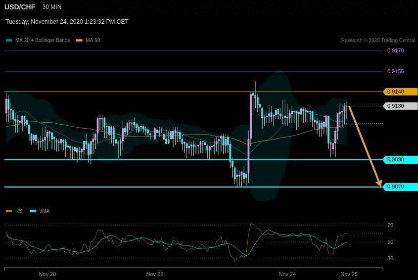Click the 0.9155 resistance level label
The height and width of the screenshot is (280, 418).
click(x=396, y=71)
